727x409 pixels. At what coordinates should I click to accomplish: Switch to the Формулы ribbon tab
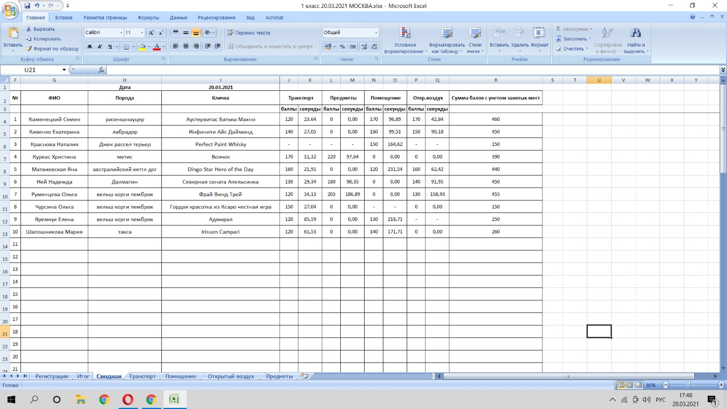point(148,18)
